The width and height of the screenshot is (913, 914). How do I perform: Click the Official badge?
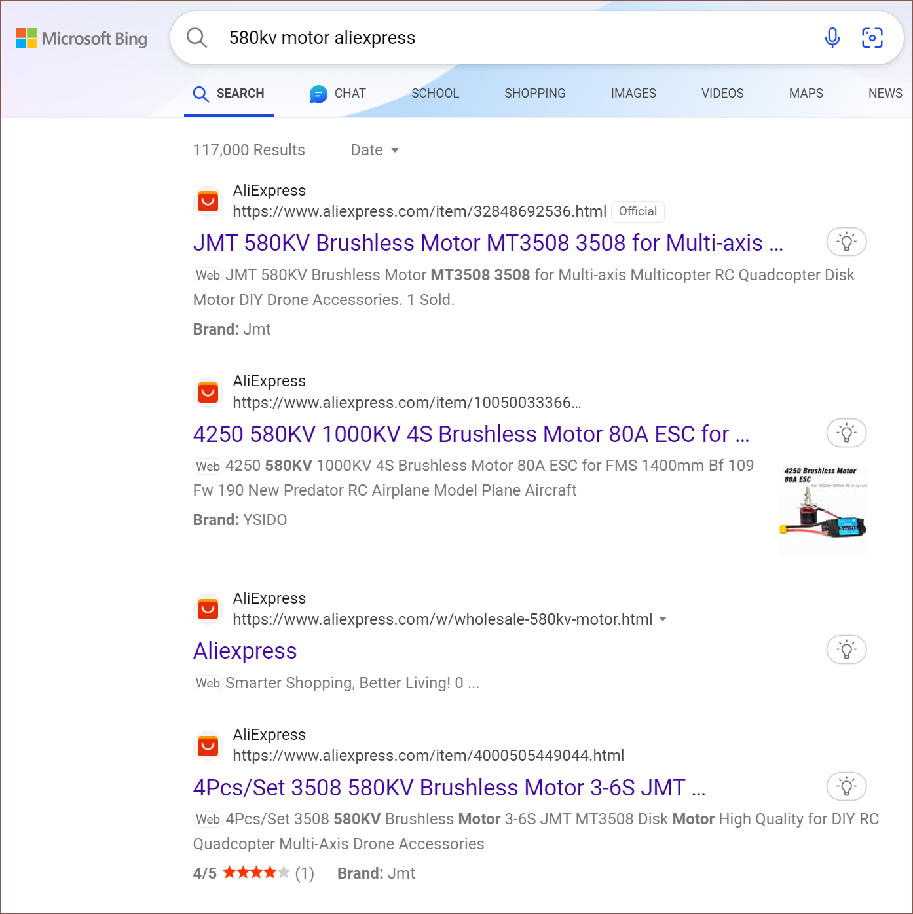click(x=638, y=211)
